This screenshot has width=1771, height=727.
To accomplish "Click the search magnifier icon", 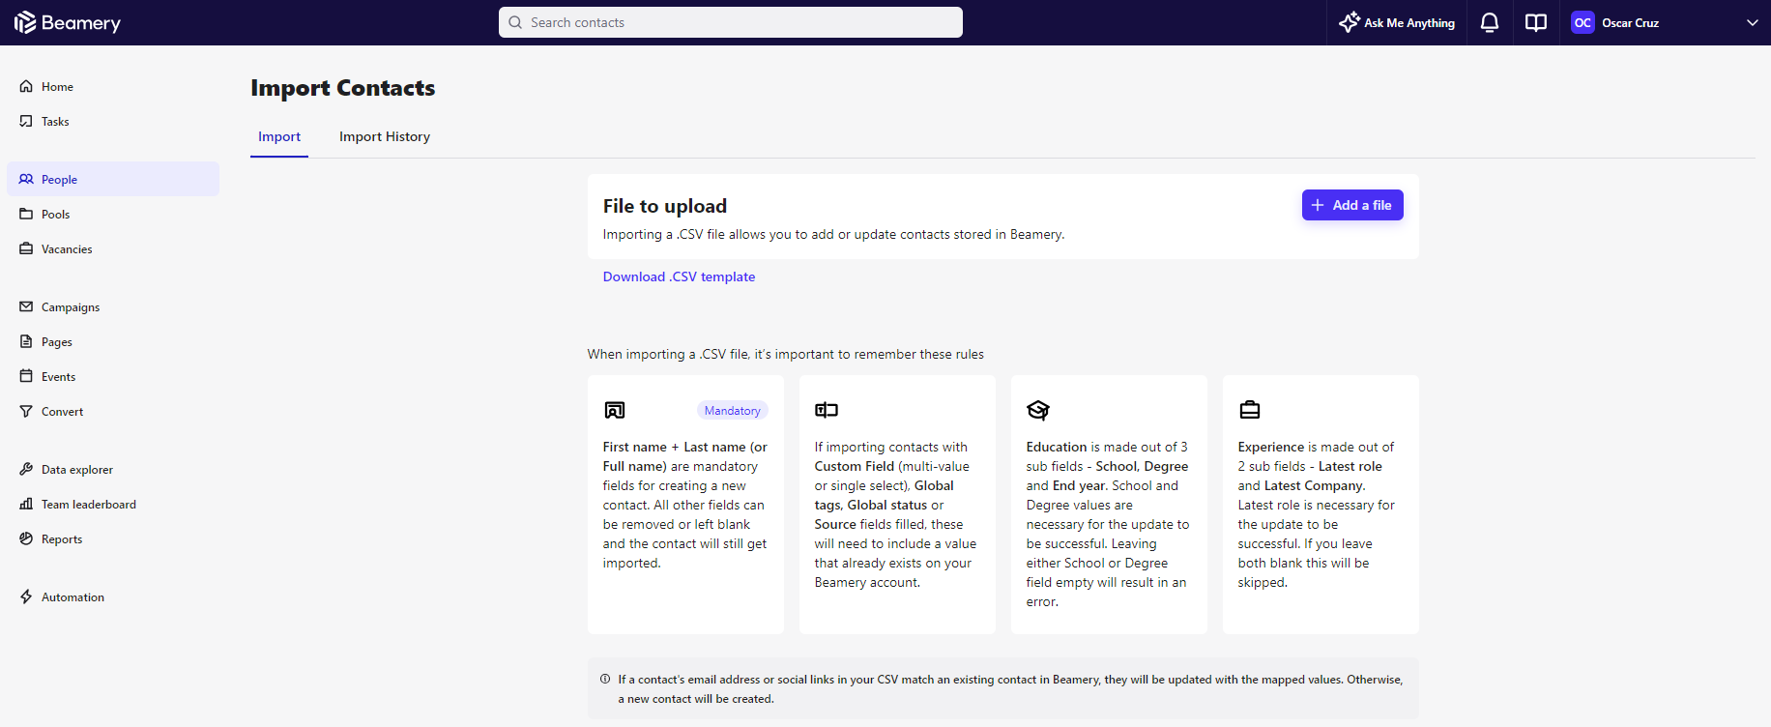I will [515, 22].
